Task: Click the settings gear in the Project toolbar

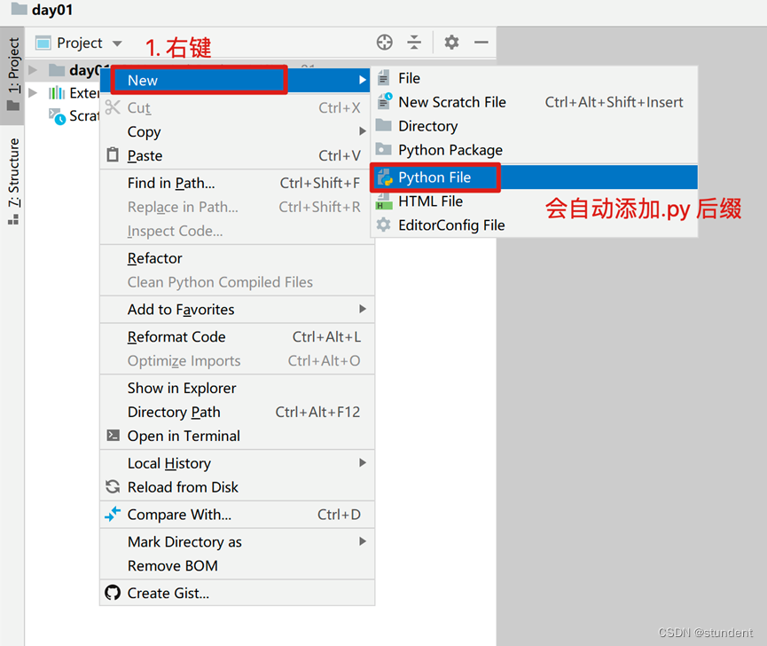Action: pos(451,42)
